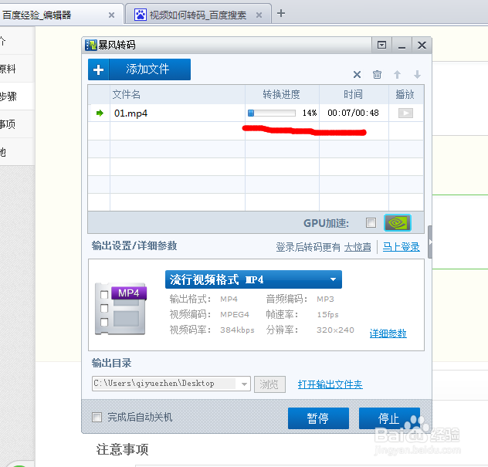Screen dimensions: 488x467
Task: Expand the output directory path dropdown
Action: [x=244, y=384]
